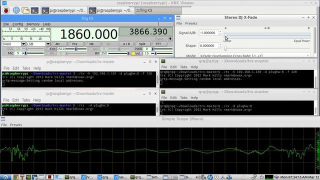
Task: Click the clock in the bottom tray
Action: click(299, 177)
